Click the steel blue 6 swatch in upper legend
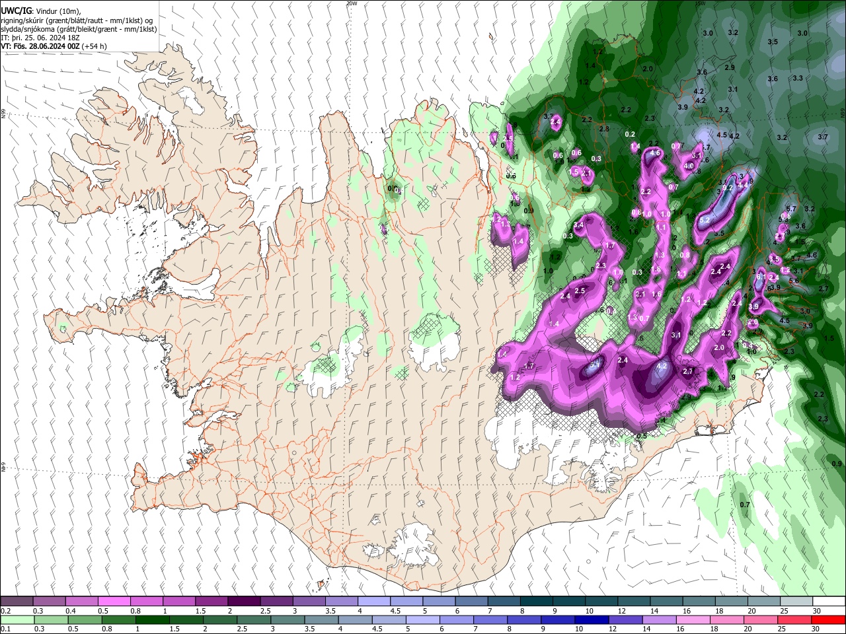Image resolution: width=846 pixels, height=634 pixels. point(472,602)
